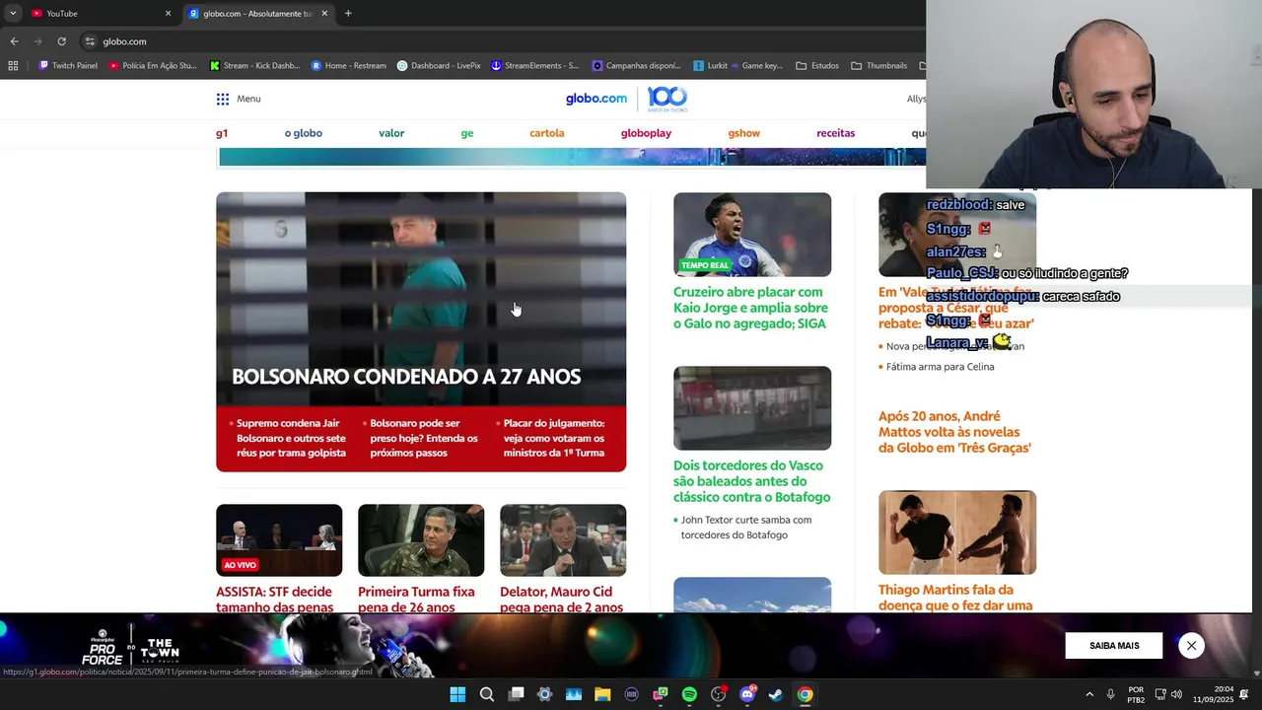This screenshot has height=710, width=1262.
Task: Open Delator Mauro Cid article
Action: tap(562, 599)
